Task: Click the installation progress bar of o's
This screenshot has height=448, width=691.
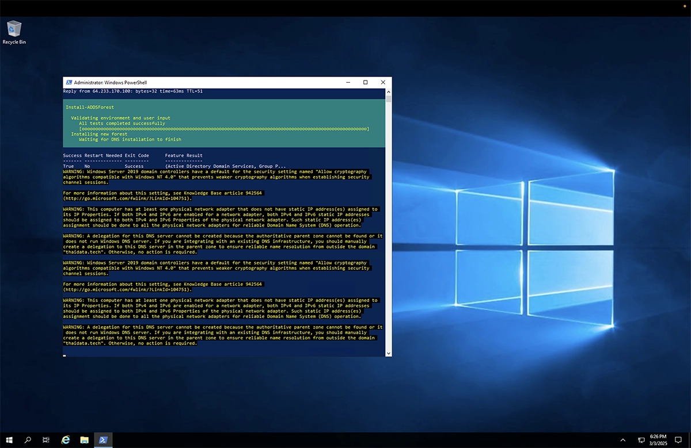Action: point(224,129)
